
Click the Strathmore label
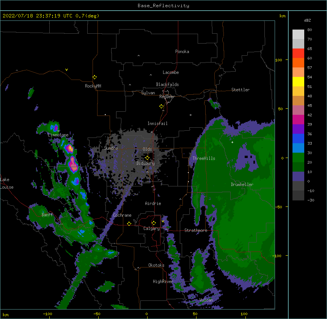(196, 230)
